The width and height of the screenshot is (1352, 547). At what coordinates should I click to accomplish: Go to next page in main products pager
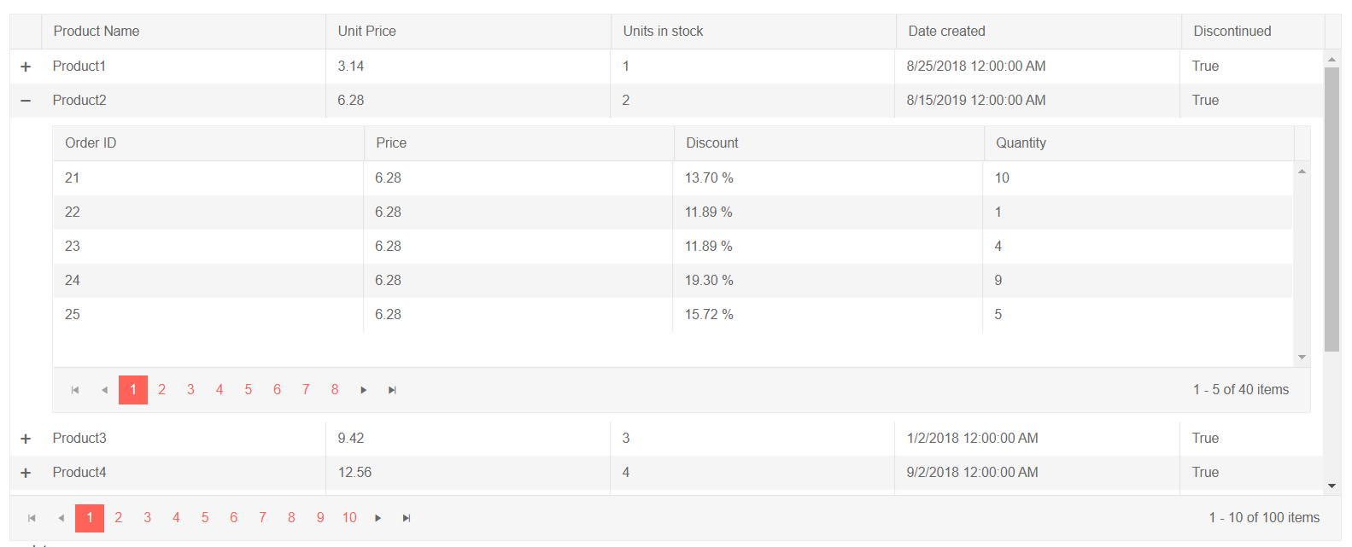[x=378, y=518]
